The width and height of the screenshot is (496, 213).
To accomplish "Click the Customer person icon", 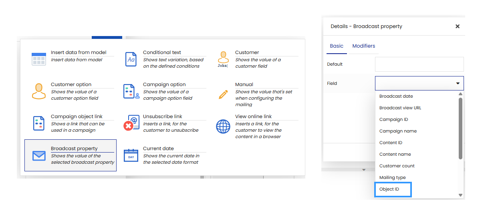I will pyautogui.click(x=223, y=59).
